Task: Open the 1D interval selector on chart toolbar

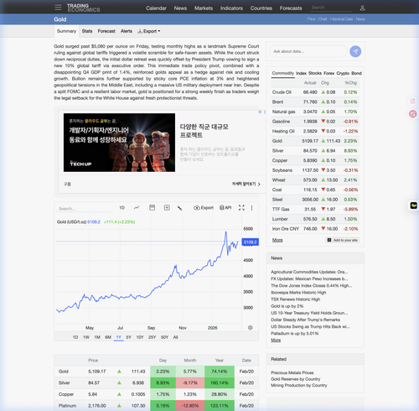Action: 122,207
